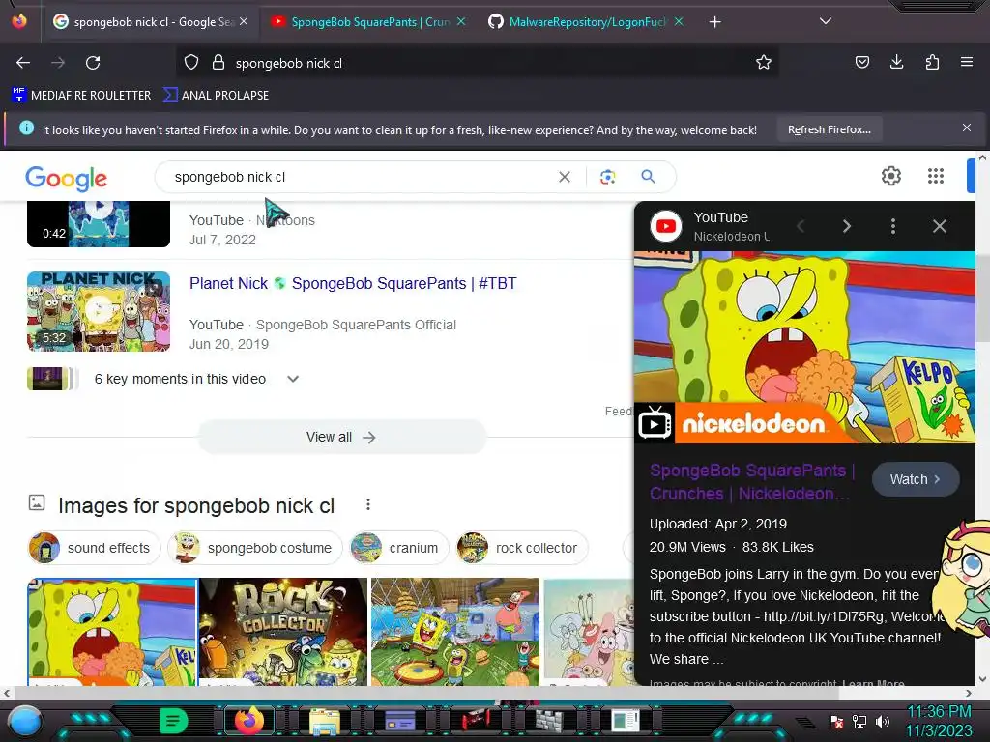Image resolution: width=990 pixels, height=742 pixels.
Task: Click the info icon on notification bar
Action: [x=26, y=128]
